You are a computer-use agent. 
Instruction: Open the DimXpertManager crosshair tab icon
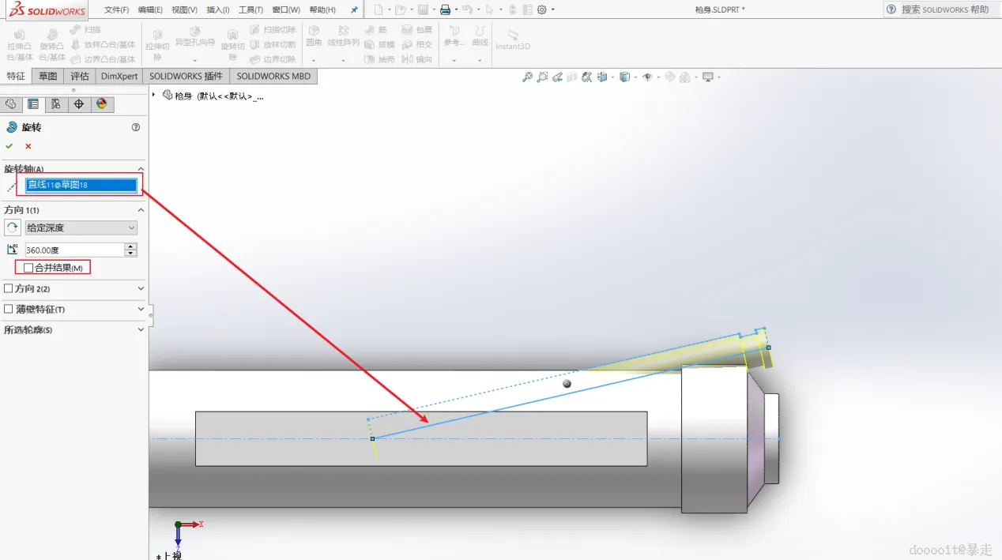pyautogui.click(x=78, y=104)
